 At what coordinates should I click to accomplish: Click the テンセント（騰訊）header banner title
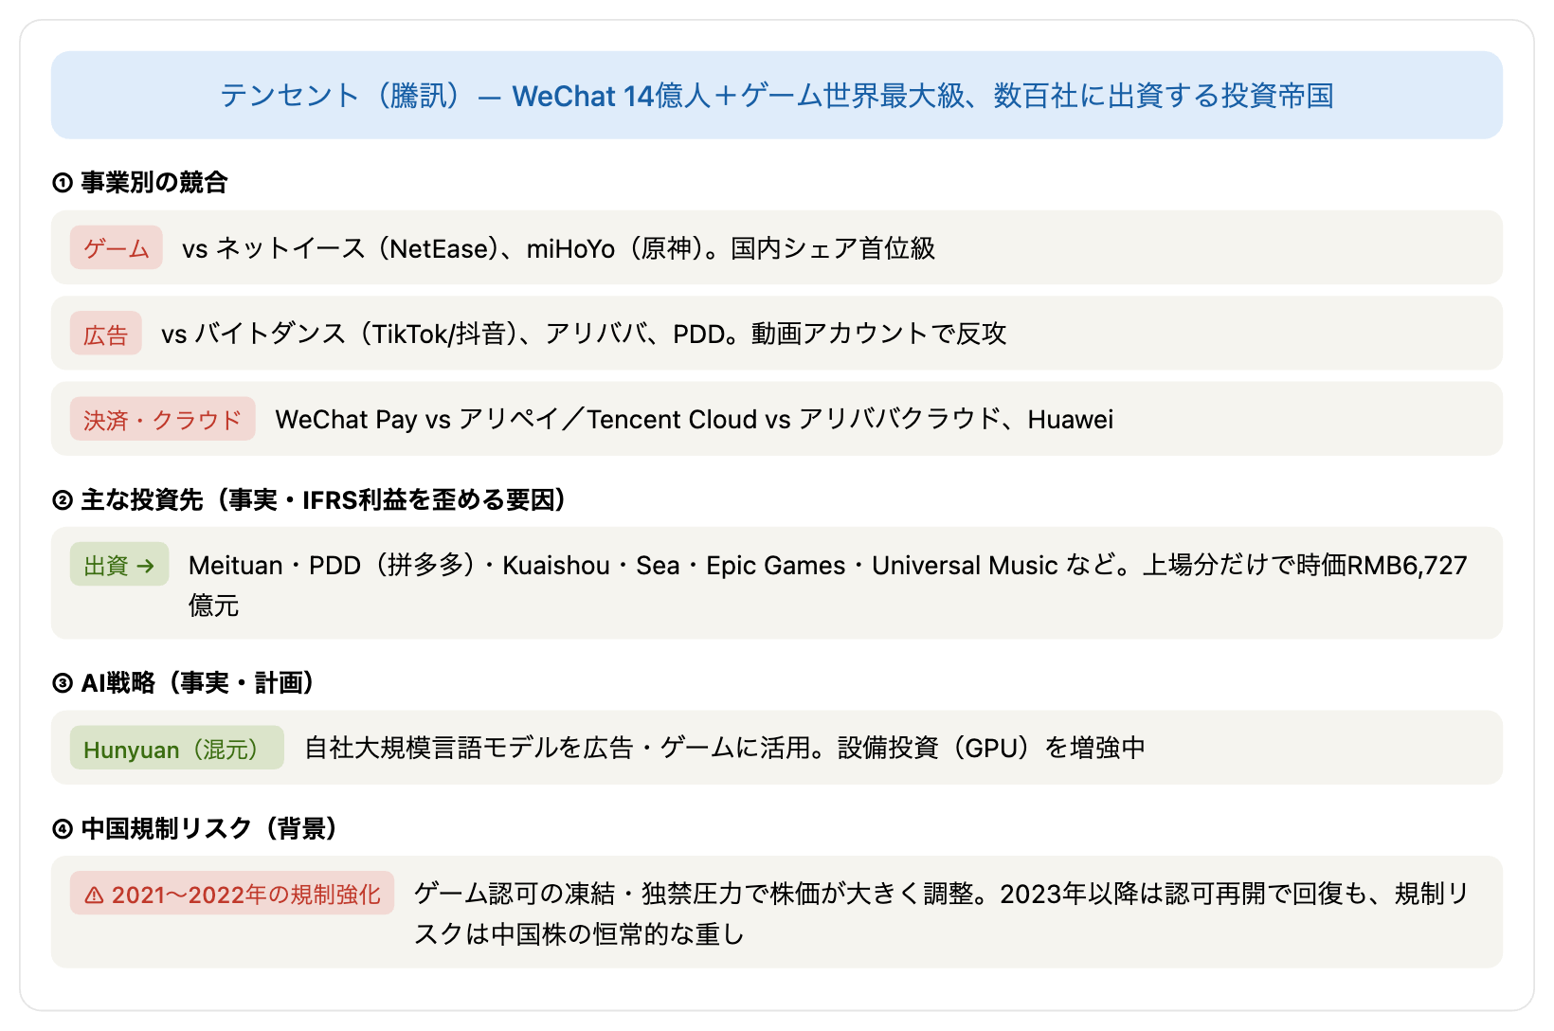click(x=777, y=96)
